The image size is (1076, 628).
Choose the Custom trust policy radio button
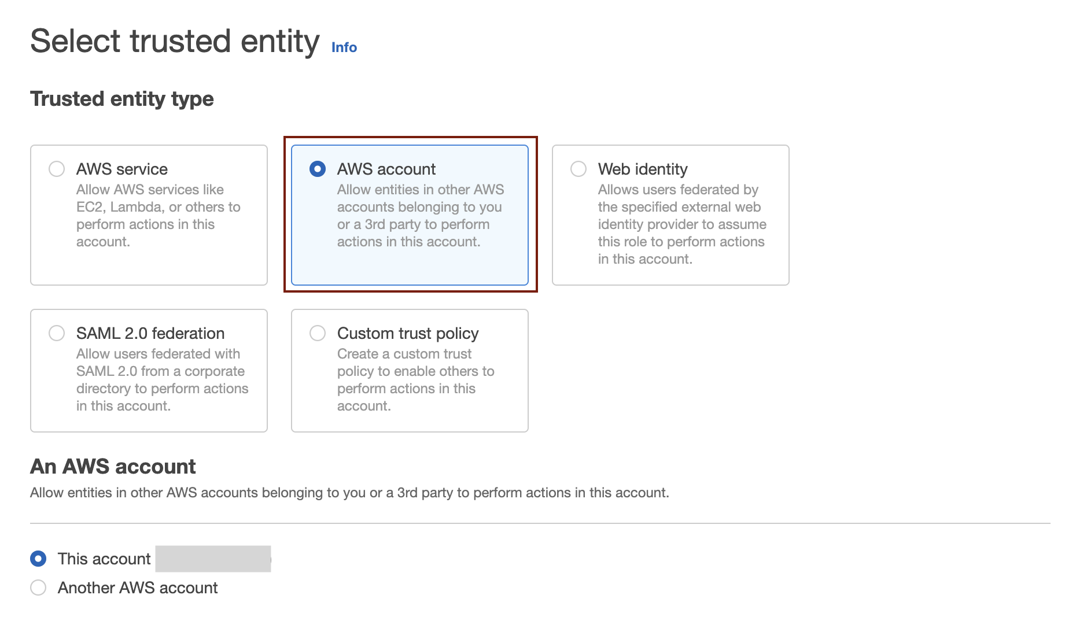[x=318, y=333]
